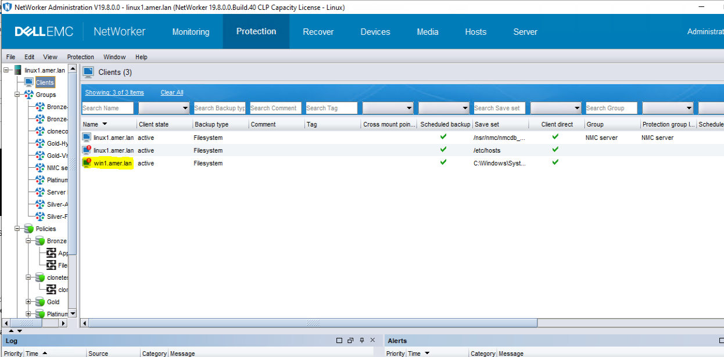724x357 pixels.
Task: Pin the Log panel using the pin icon
Action: [361, 340]
